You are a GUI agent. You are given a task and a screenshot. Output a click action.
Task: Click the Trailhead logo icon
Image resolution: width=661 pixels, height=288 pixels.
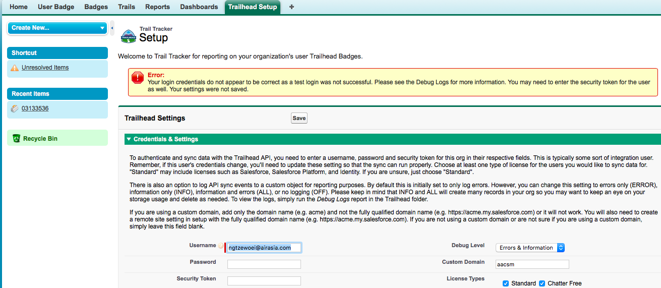coord(129,36)
